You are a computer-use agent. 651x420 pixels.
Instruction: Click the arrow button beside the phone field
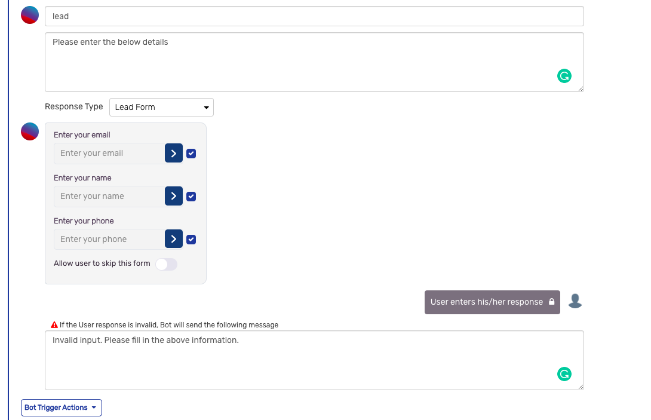(x=174, y=240)
